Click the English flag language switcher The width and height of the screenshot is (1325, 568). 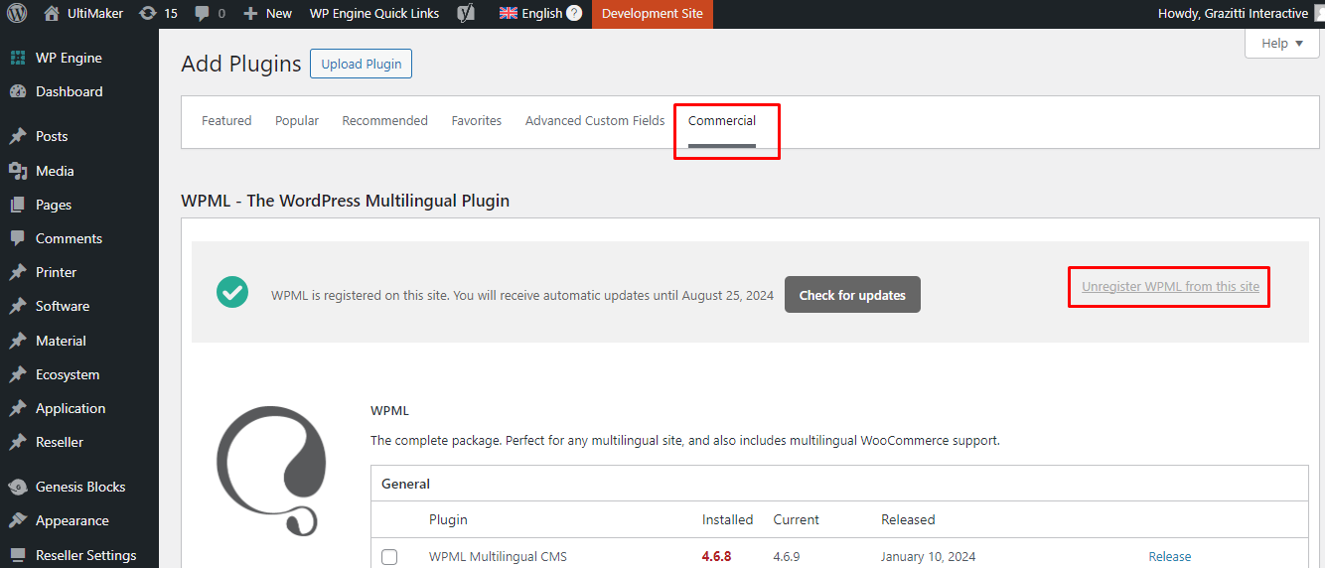point(509,13)
